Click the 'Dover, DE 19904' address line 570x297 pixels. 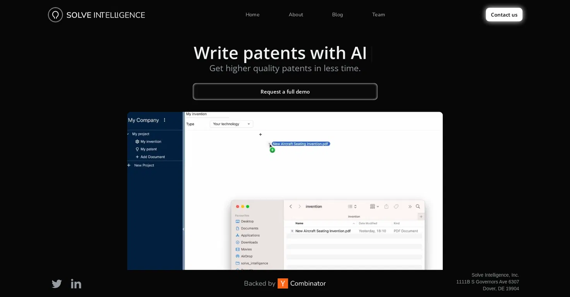pyautogui.click(x=501, y=288)
